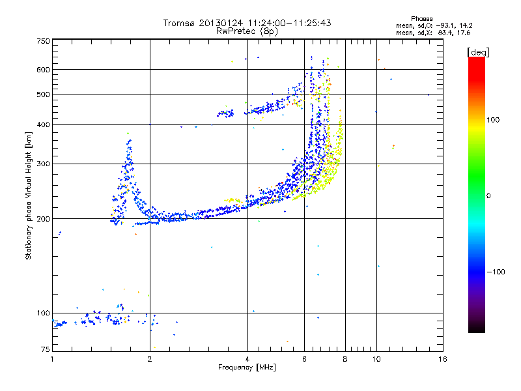Click the y-axis tick label '750'
The height and width of the screenshot is (391, 521).
[x=43, y=41]
